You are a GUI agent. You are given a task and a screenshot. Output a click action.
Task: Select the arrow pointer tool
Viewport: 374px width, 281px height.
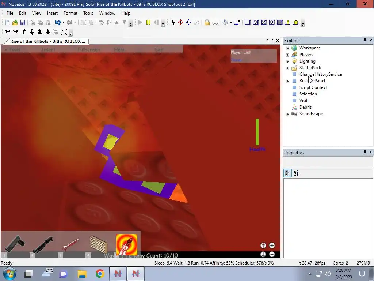click(x=173, y=22)
